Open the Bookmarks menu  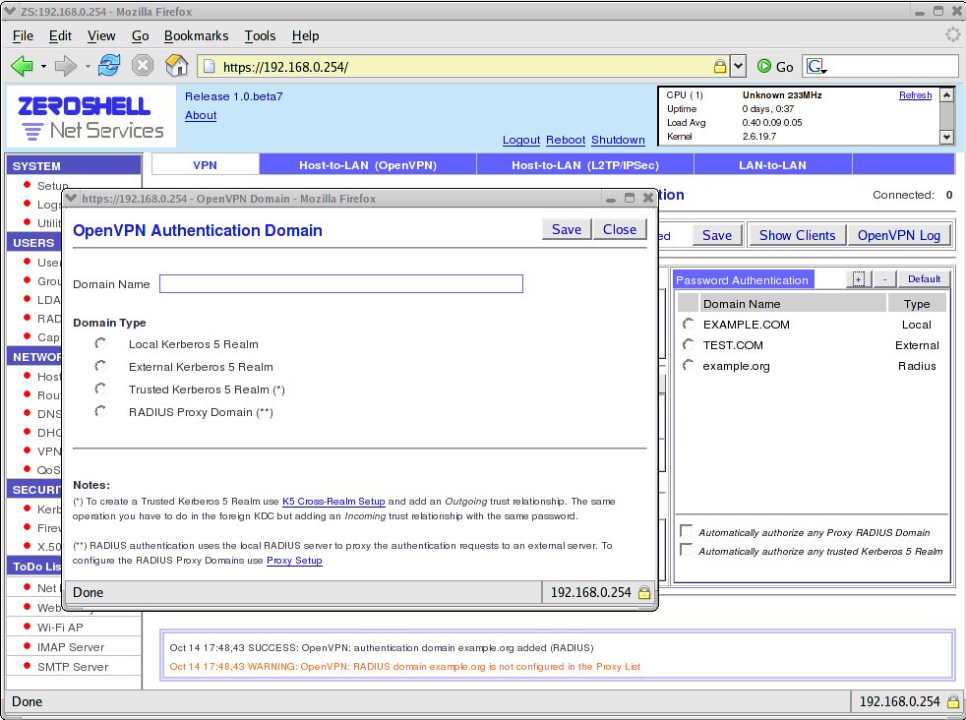(196, 35)
